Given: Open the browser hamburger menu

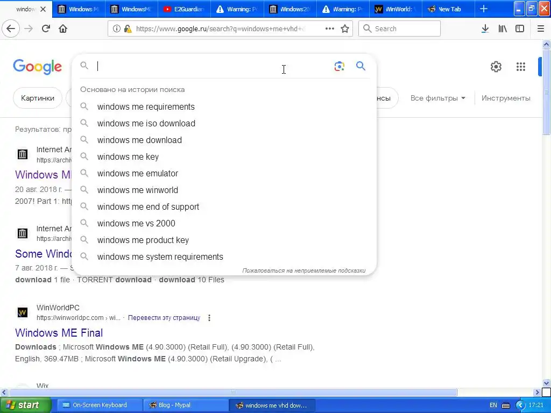Looking at the screenshot, I should 541,29.
